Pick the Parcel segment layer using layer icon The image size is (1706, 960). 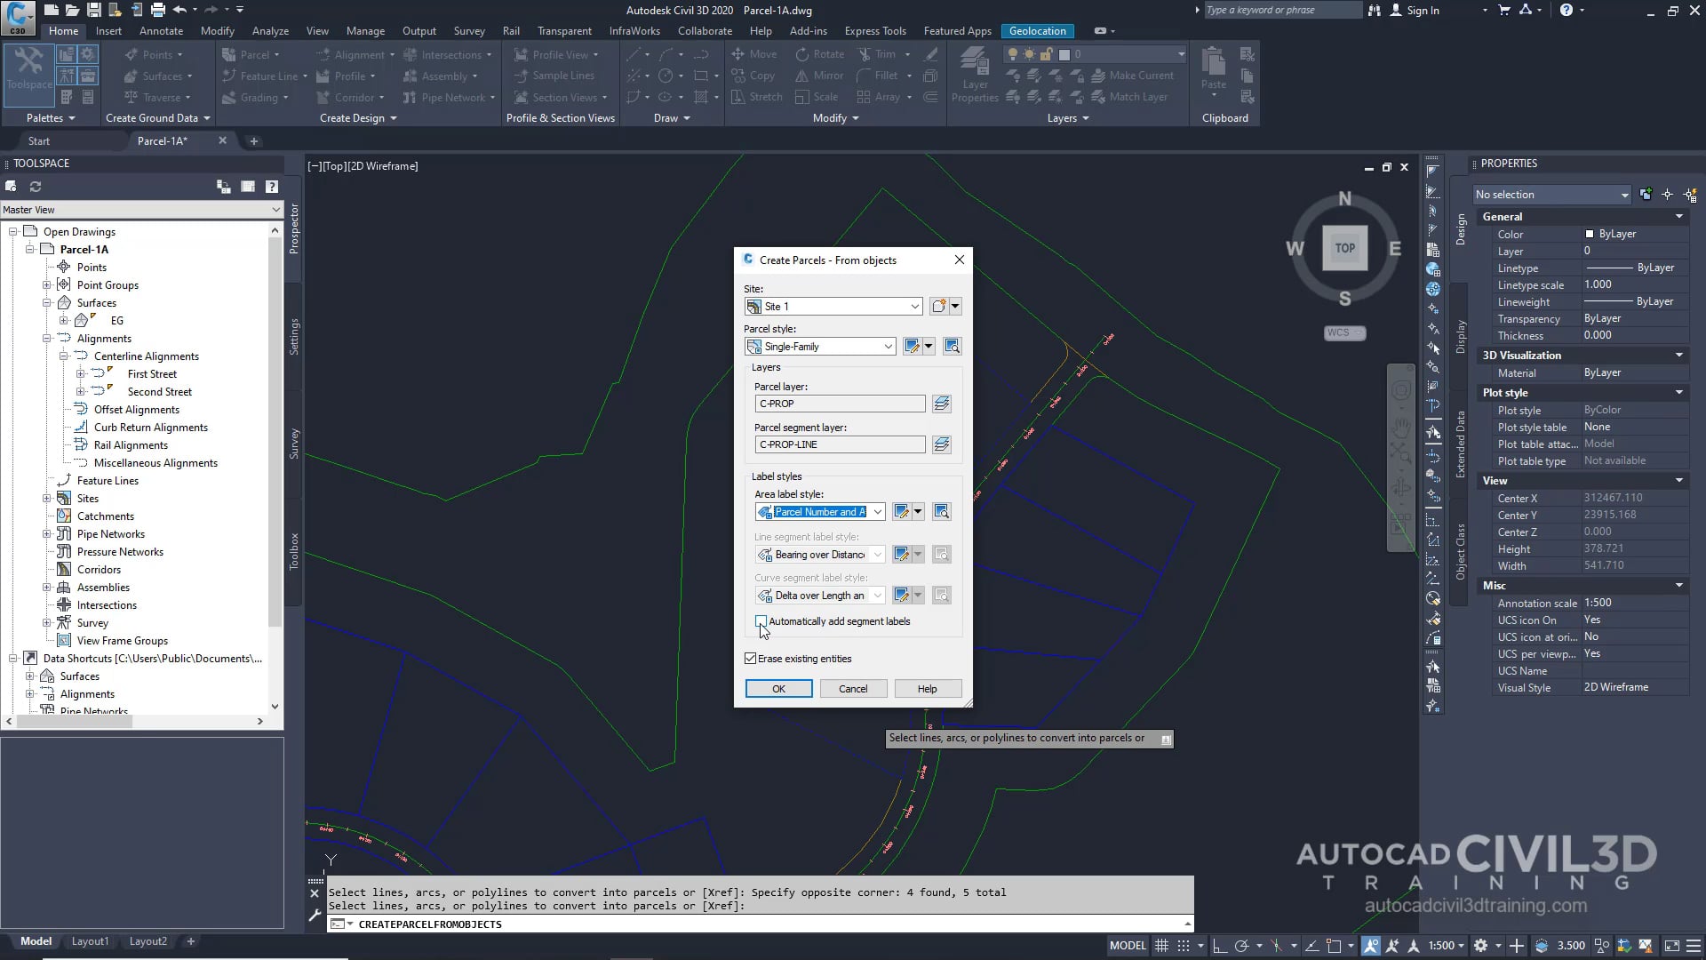(941, 444)
